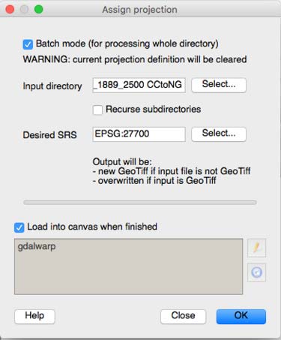This screenshot has height=340, width=281.
Task: Click the pencil edit command icon
Action: [256, 248]
